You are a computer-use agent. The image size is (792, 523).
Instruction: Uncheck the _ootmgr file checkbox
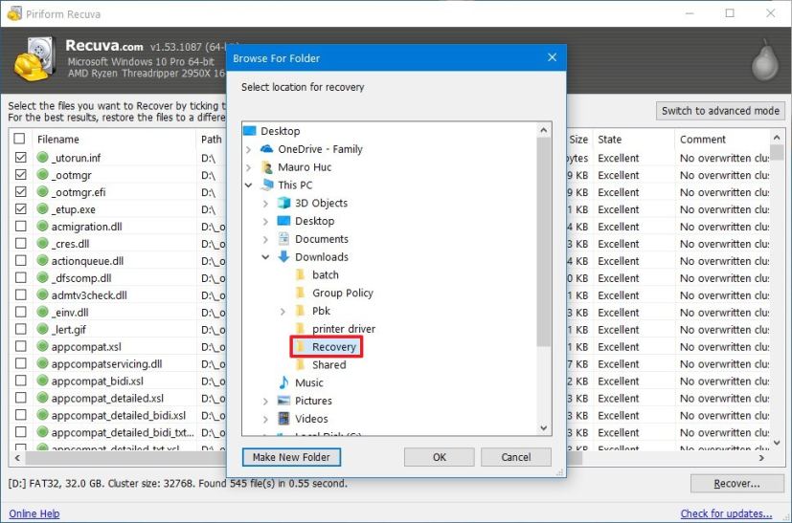[x=21, y=175]
